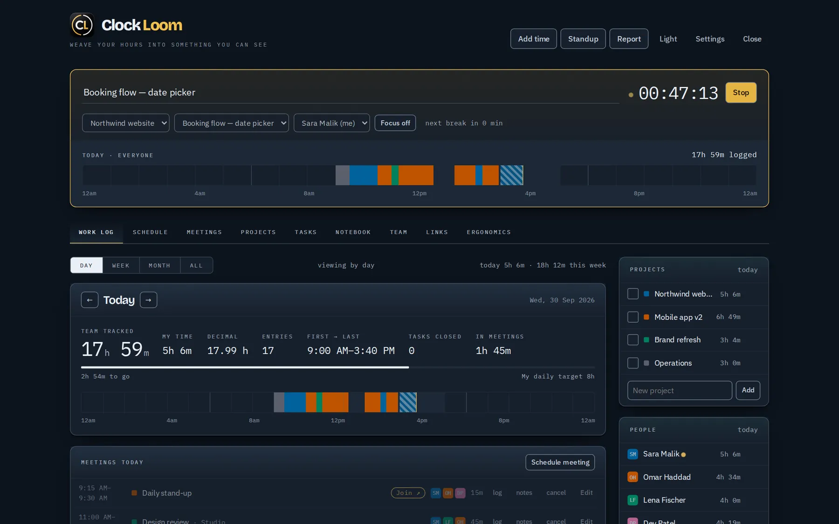Switch to Light theme
The image size is (839, 524).
click(x=668, y=39)
